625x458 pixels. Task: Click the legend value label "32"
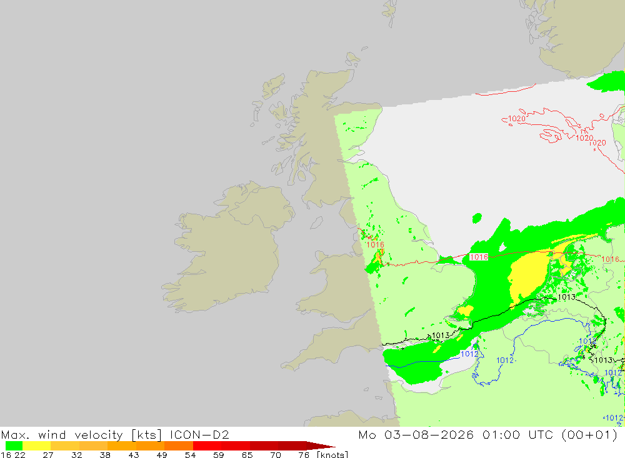coord(76,455)
